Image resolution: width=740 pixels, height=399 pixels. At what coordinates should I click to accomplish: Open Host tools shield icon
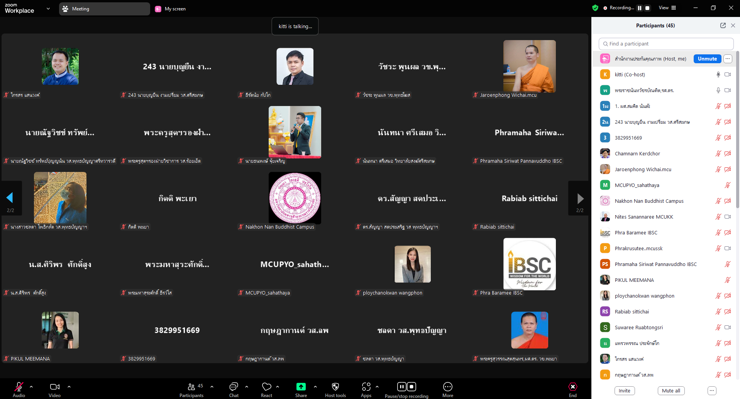[335, 387]
